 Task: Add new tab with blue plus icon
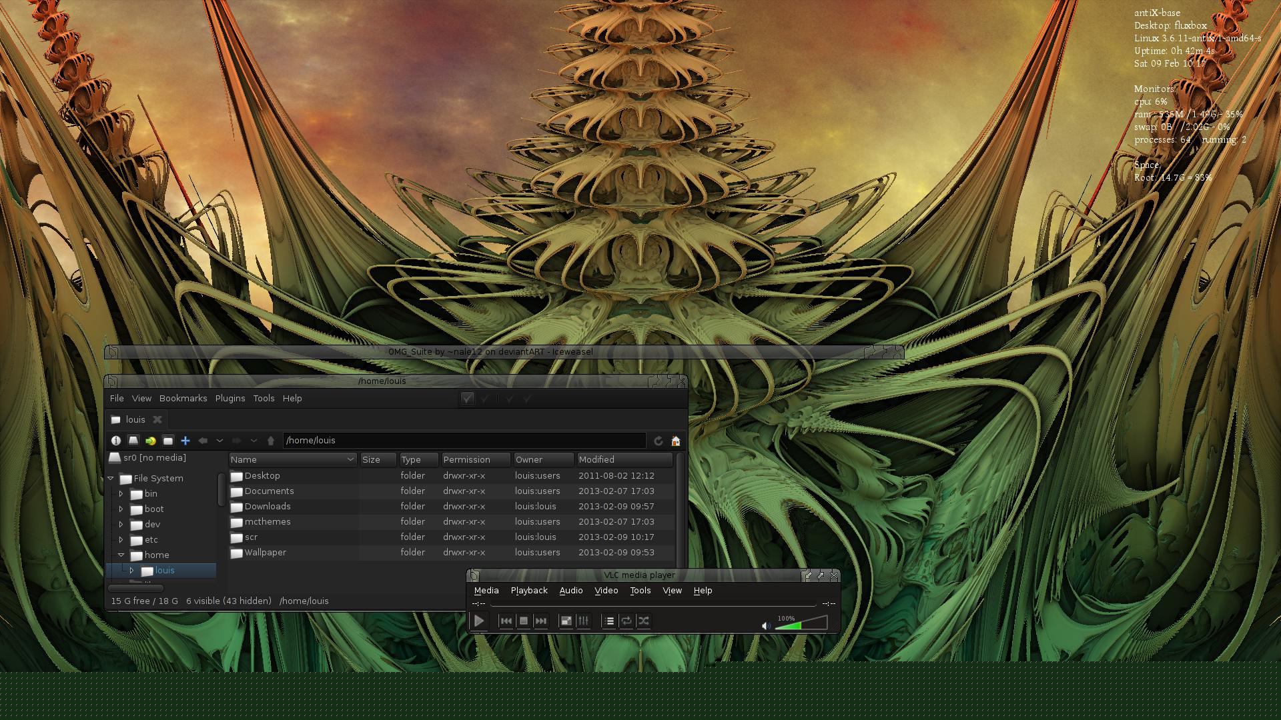pyautogui.click(x=185, y=441)
